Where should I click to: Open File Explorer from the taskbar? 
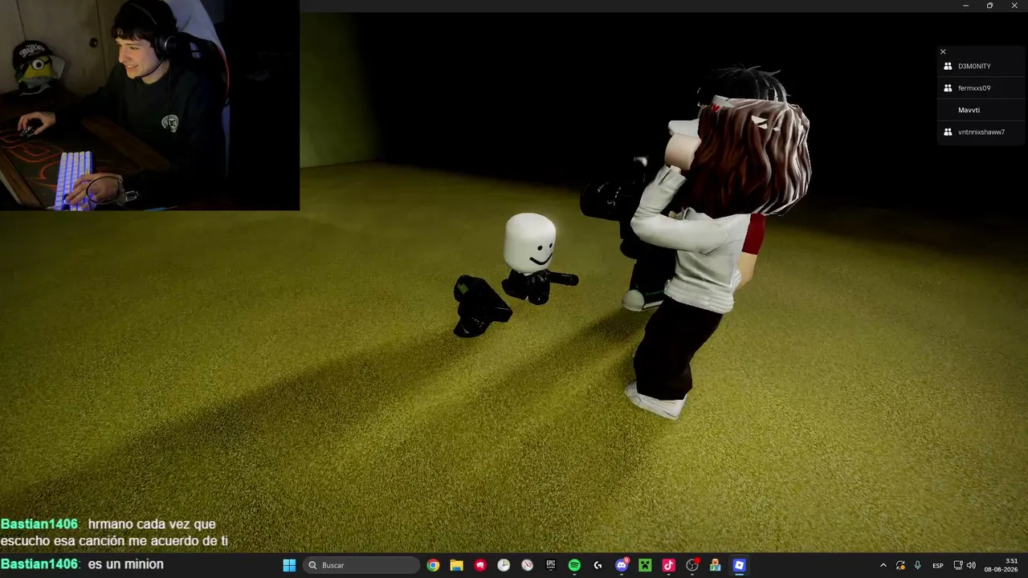click(x=456, y=565)
